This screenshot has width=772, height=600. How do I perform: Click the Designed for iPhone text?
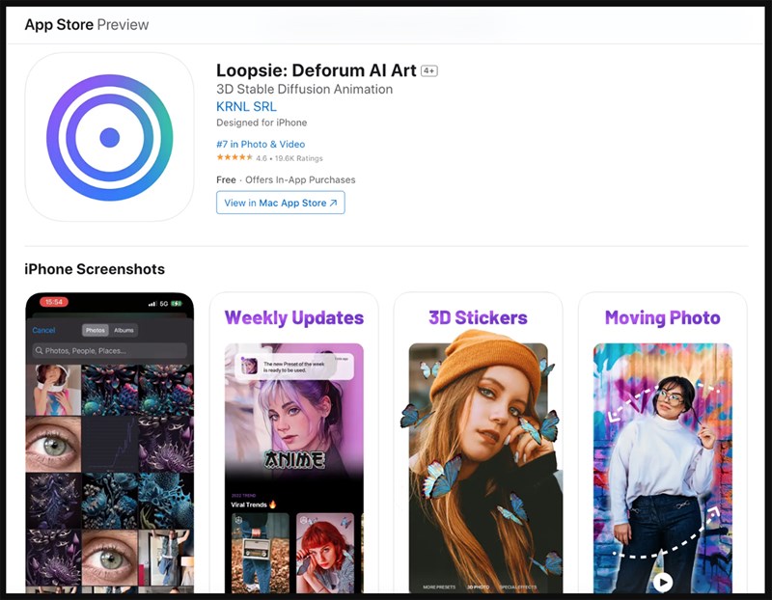pyautogui.click(x=262, y=123)
